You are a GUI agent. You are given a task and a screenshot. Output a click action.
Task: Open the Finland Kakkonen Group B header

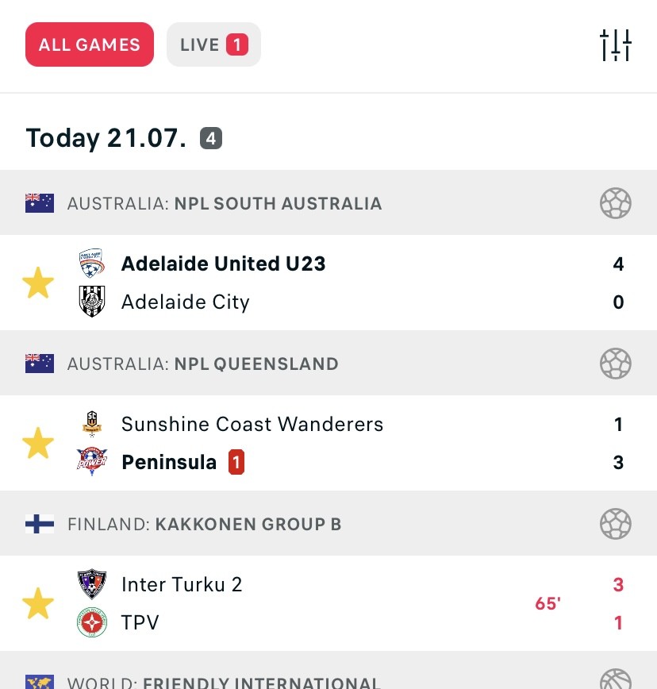[328, 523]
